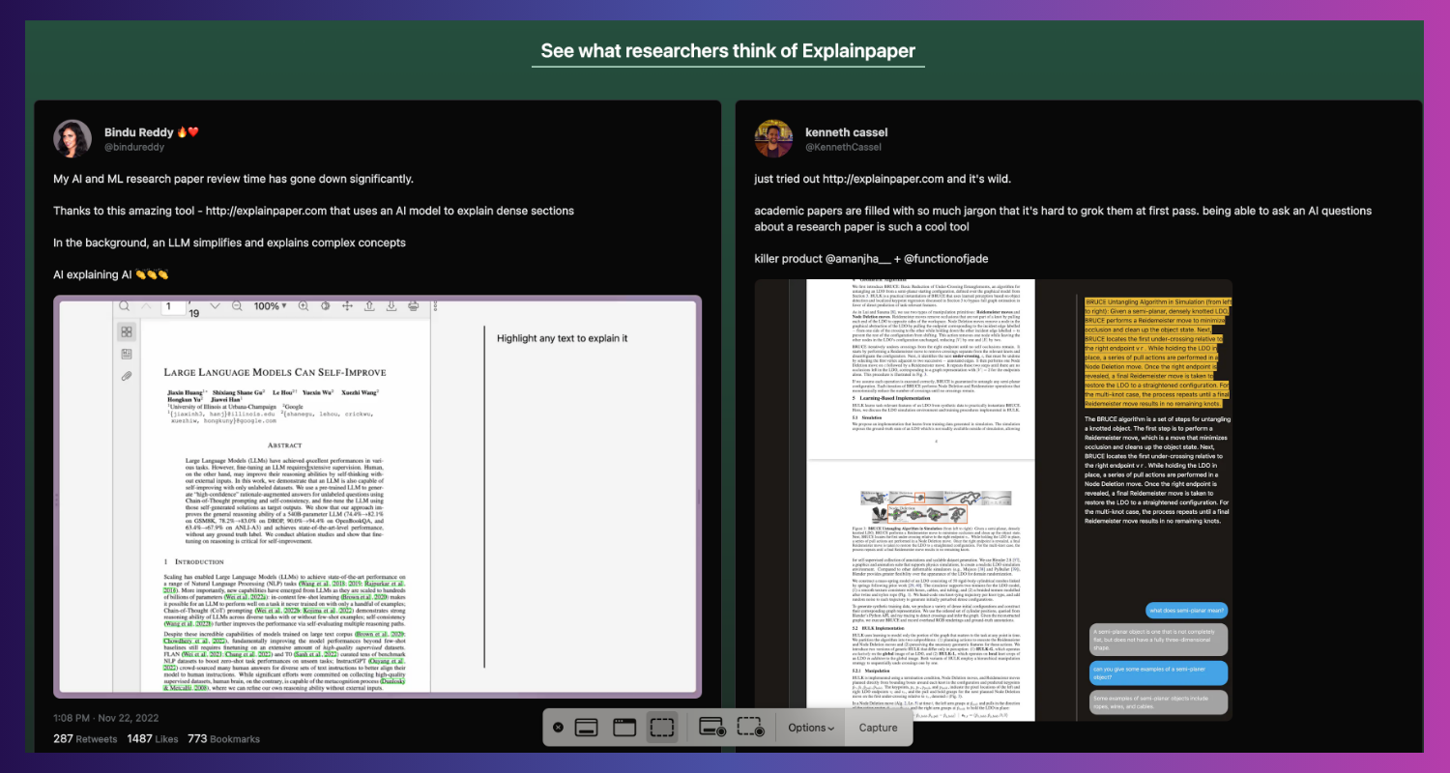
Task: Share the PDF using the export icon
Action: 368,305
